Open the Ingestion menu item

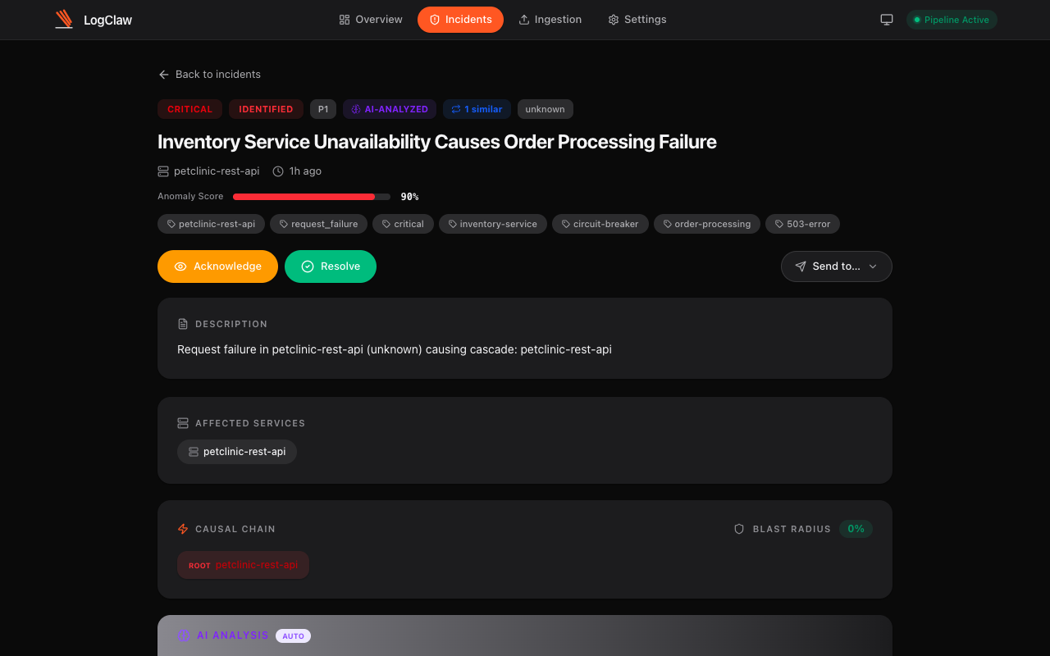(x=550, y=19)
